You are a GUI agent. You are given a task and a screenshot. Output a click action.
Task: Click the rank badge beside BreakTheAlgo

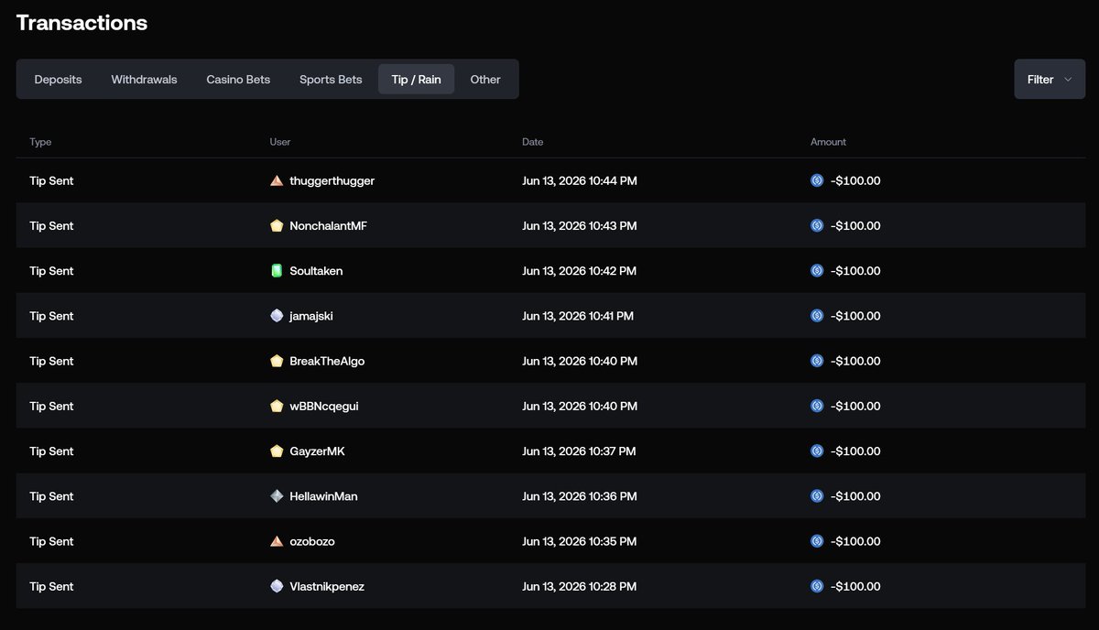[277, 361]
